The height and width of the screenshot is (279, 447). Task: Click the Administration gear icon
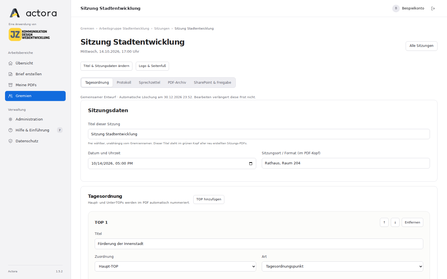10,119
